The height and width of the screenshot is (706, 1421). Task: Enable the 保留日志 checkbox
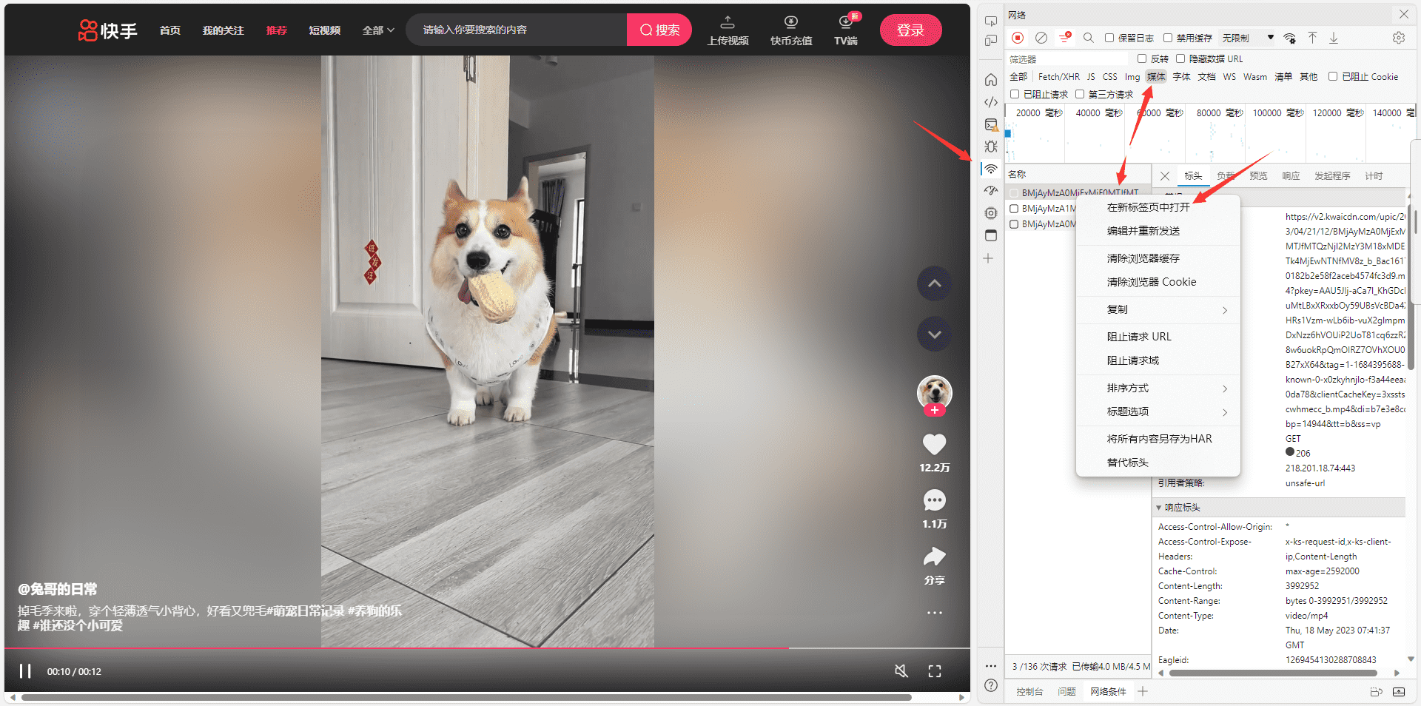pyautogui.click(x=1109, y=38)
